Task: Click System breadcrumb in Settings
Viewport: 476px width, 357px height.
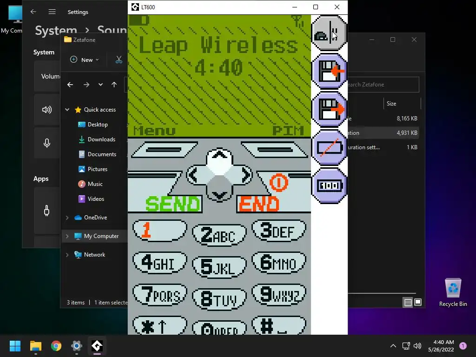Action: point(56,30)
